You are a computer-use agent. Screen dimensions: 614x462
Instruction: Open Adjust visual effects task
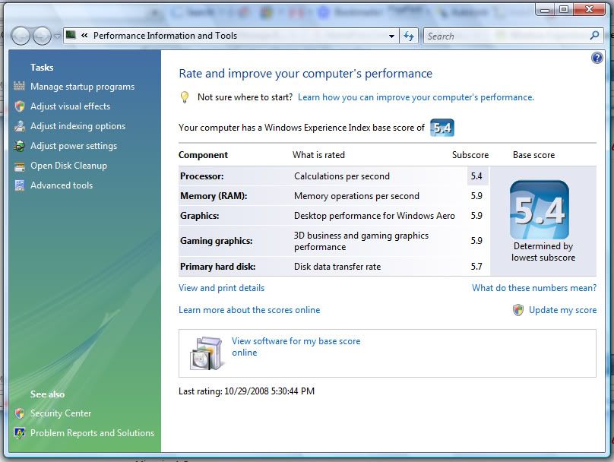coord(70,106)
